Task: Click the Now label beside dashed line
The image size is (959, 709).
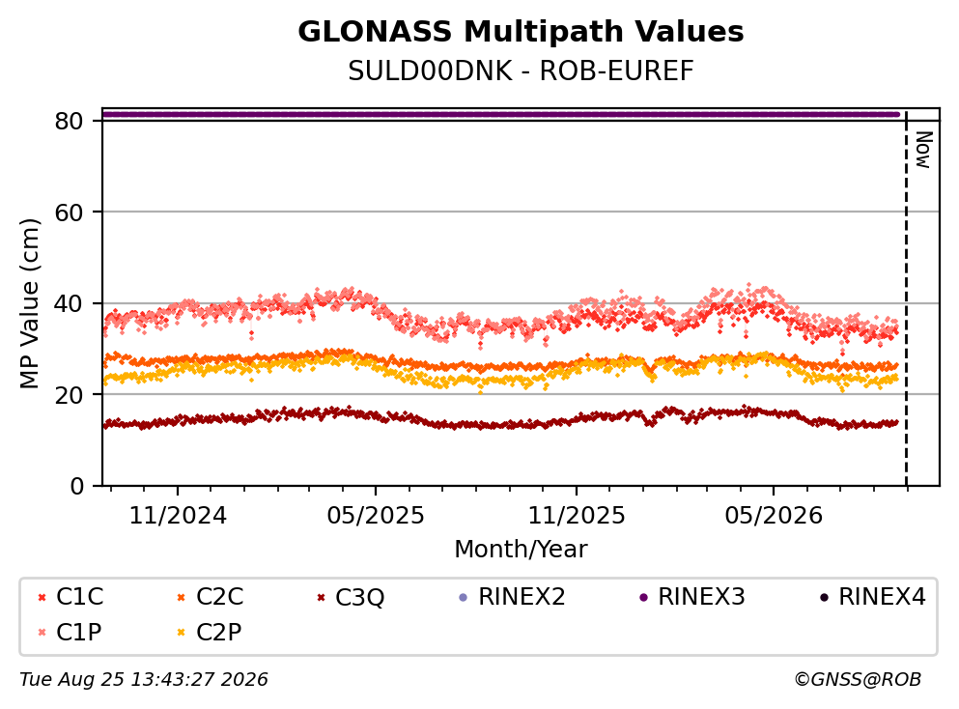Action: click(923, 150)
